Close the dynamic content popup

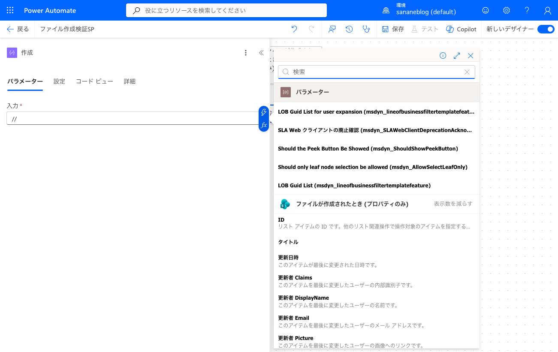coord(471,56)
